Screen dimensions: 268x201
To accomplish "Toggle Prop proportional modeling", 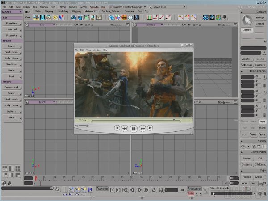I will [x=253, y=134].
